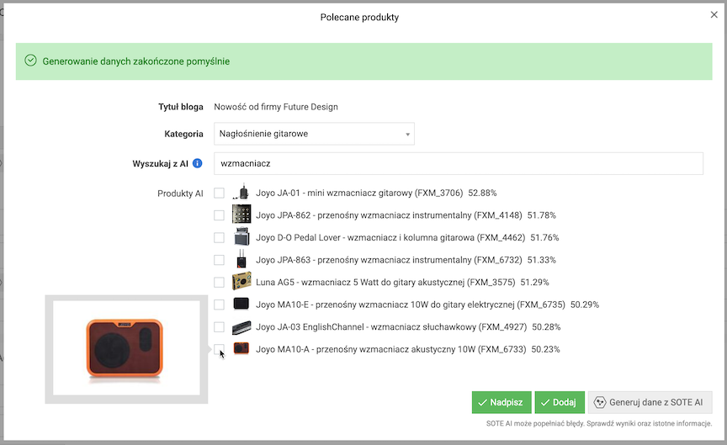Open Joyo D-O Pedal Lover product thumbnail

coord(241,237)
